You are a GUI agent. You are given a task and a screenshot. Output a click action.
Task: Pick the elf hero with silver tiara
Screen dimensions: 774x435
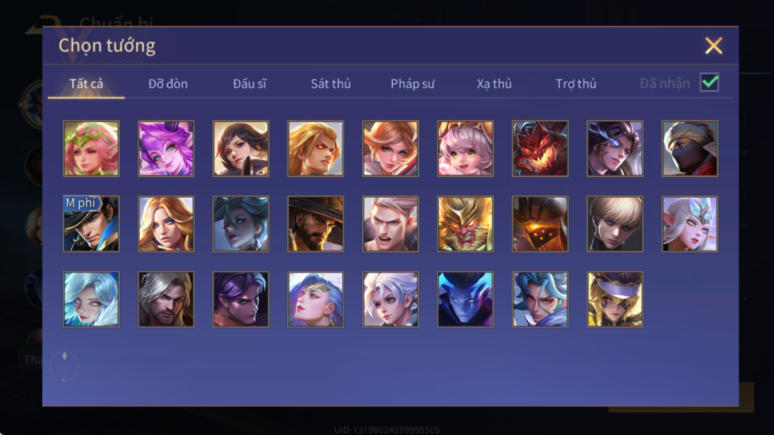coord(689,224)
